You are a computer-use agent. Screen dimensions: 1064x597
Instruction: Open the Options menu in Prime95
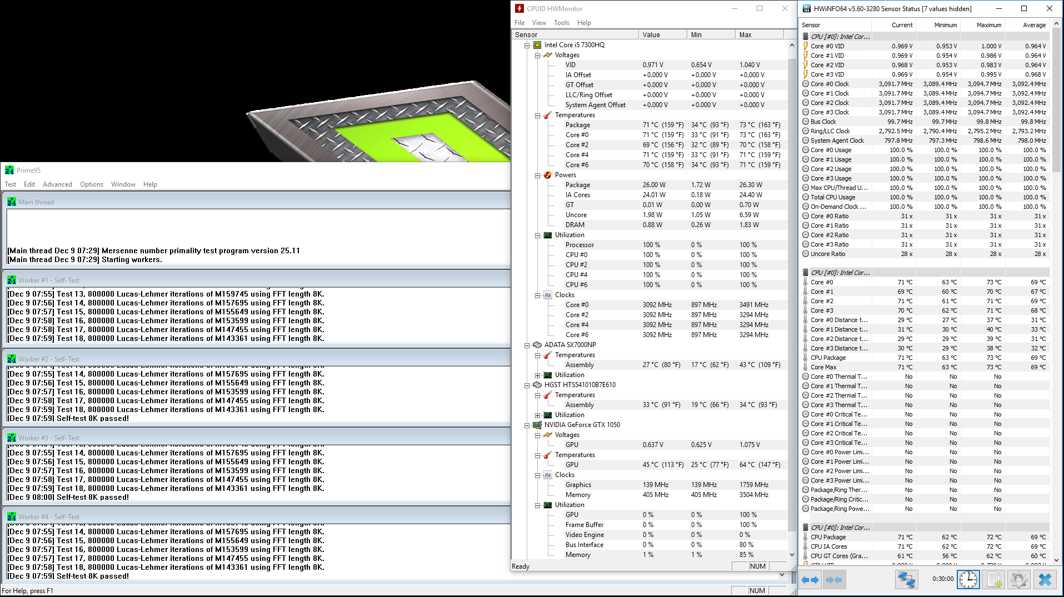tap(92, 184)
